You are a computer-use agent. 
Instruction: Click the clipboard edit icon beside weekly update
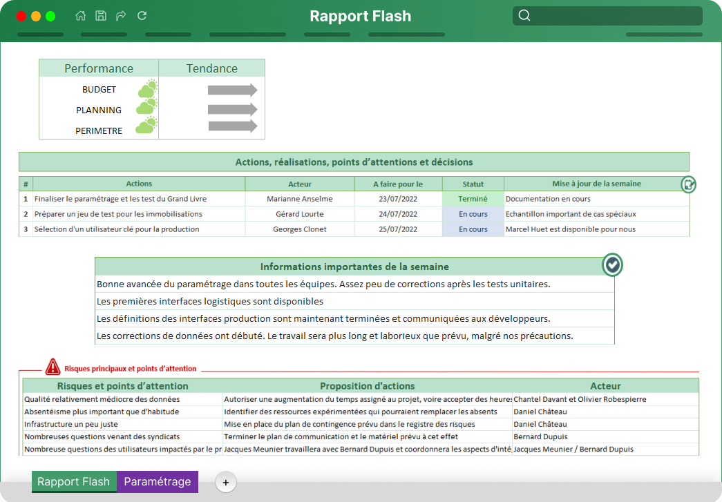point(688,184)
